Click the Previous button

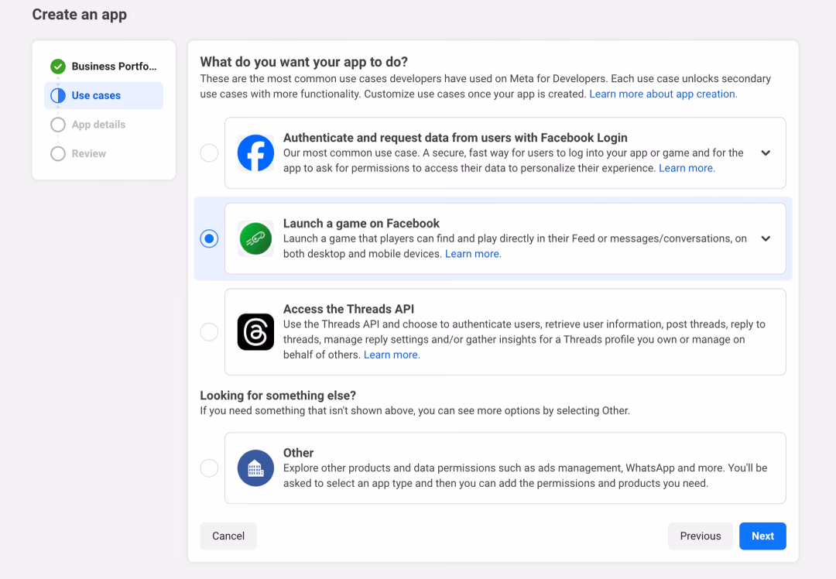[700, 536]
